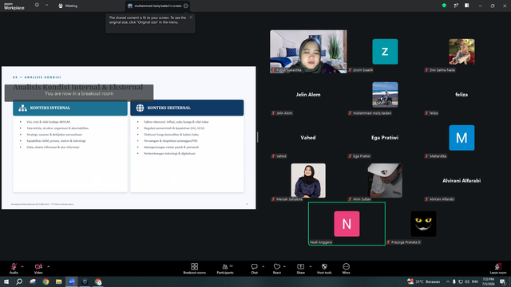Image resolution: width=511 pixels, height=287 pixels.
Task: Click the KONTEKS INTERNAL header in slide
Action: coord(70,108)
